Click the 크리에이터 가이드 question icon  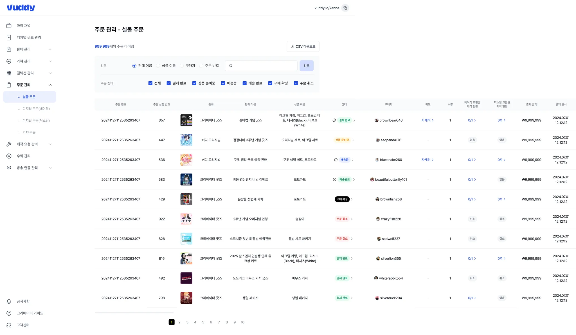(x=9, y=313)
